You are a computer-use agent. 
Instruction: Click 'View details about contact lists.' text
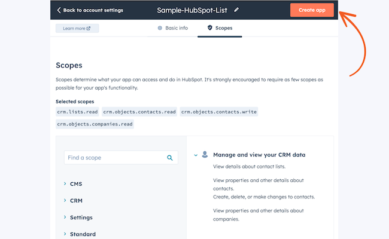pos(250,167)
